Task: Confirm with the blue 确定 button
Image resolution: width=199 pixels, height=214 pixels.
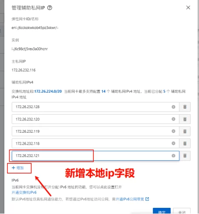Action: 162,211
